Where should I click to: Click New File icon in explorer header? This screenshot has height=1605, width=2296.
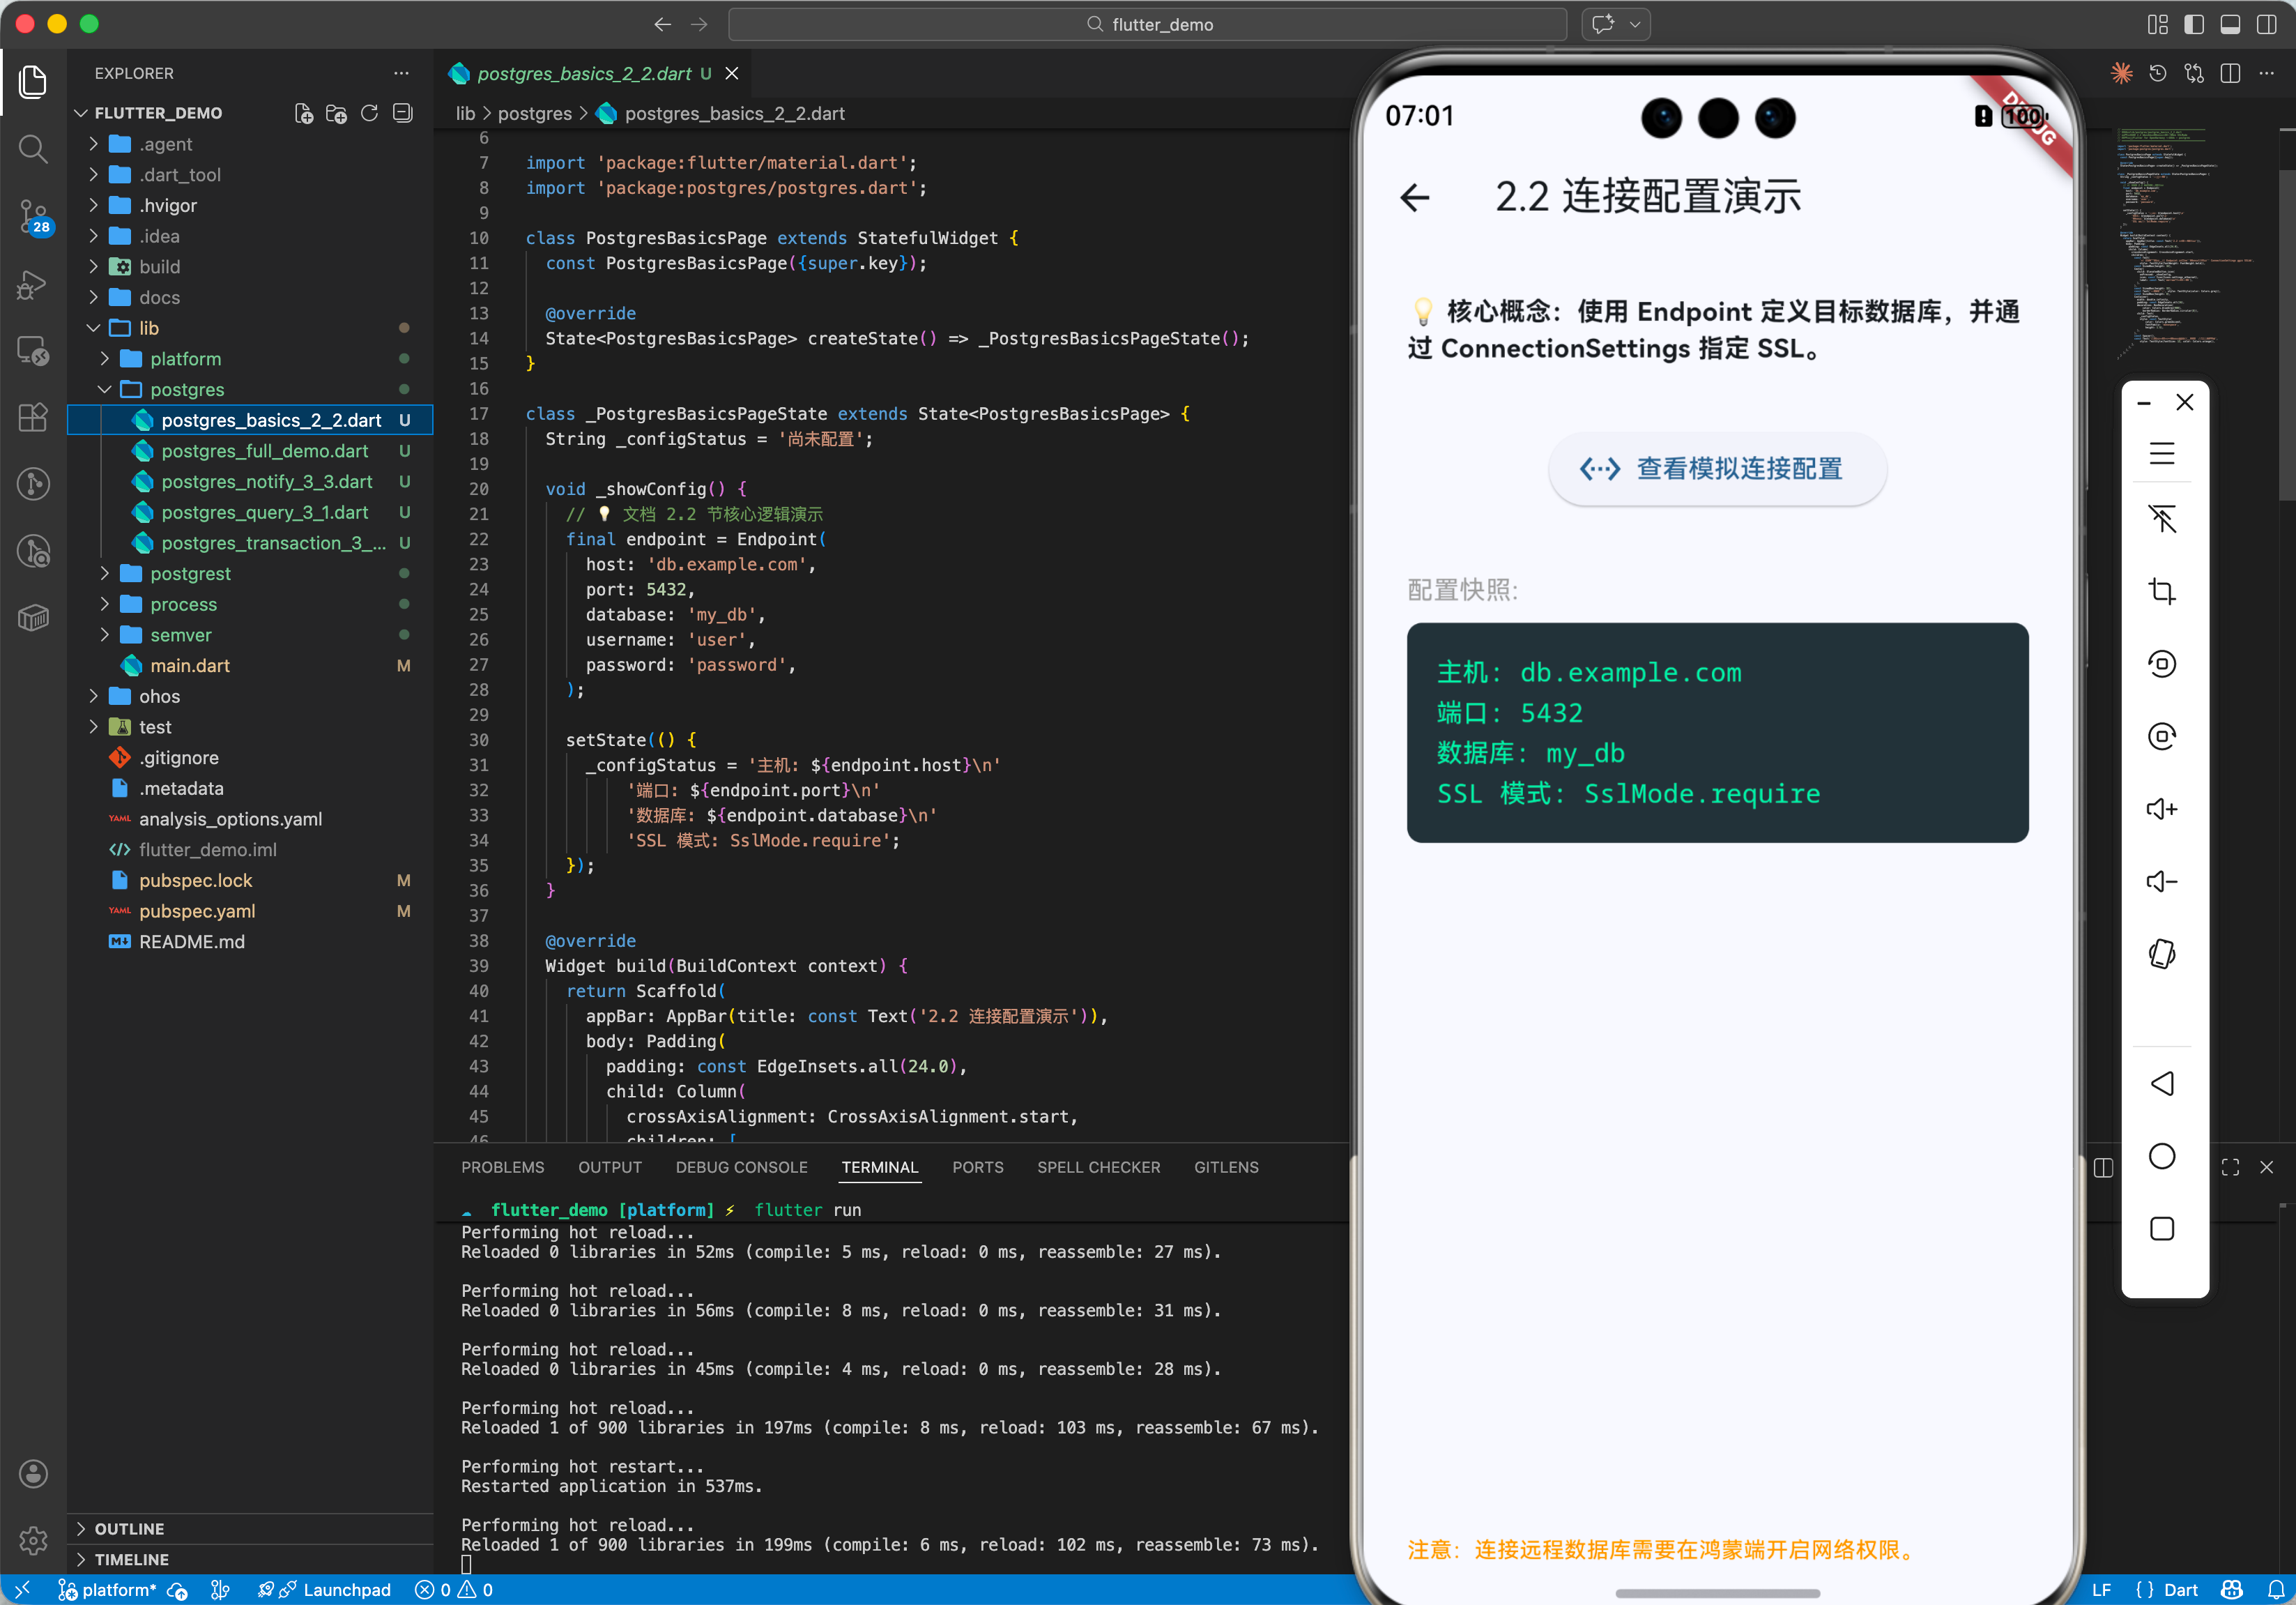coord(304,114)
